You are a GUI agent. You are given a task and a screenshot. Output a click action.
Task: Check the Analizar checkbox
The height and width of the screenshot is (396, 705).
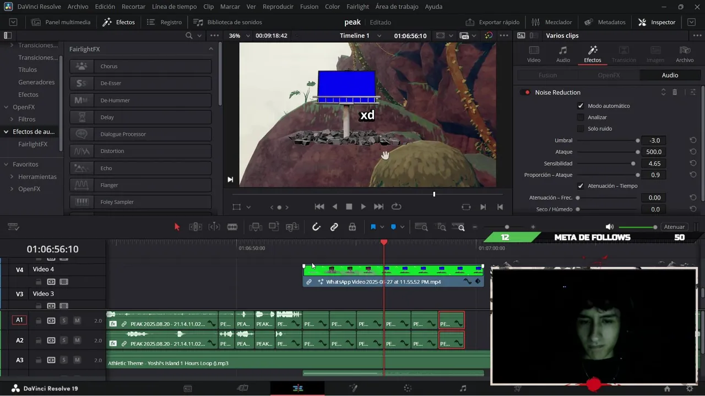click(x=581, y=117)
